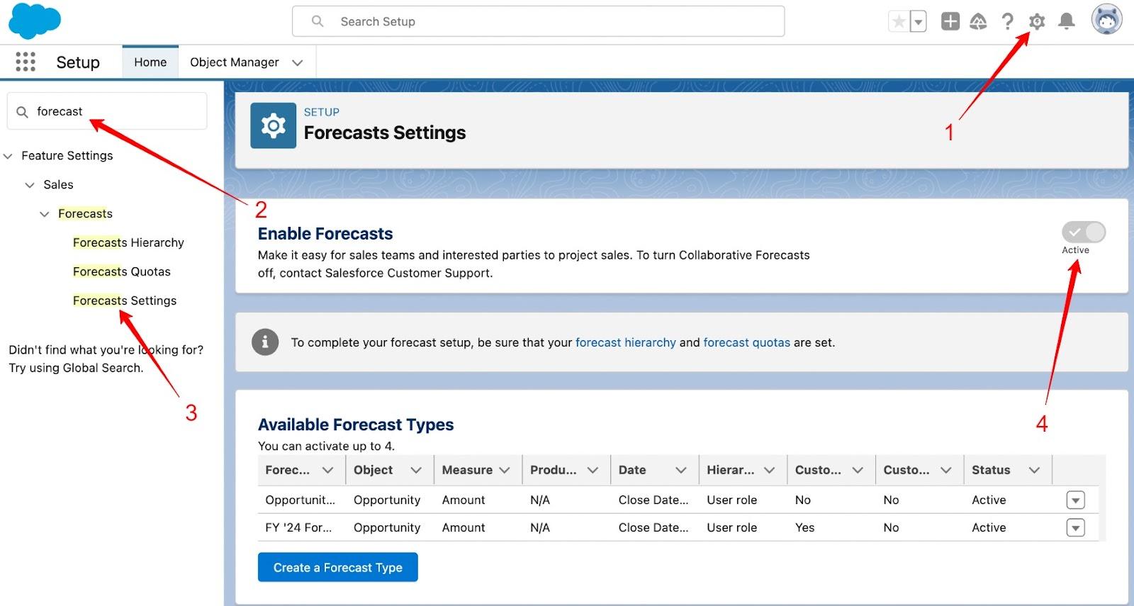
Task: Select the Opportunit... forecast type cell
Action: [301, 500]
